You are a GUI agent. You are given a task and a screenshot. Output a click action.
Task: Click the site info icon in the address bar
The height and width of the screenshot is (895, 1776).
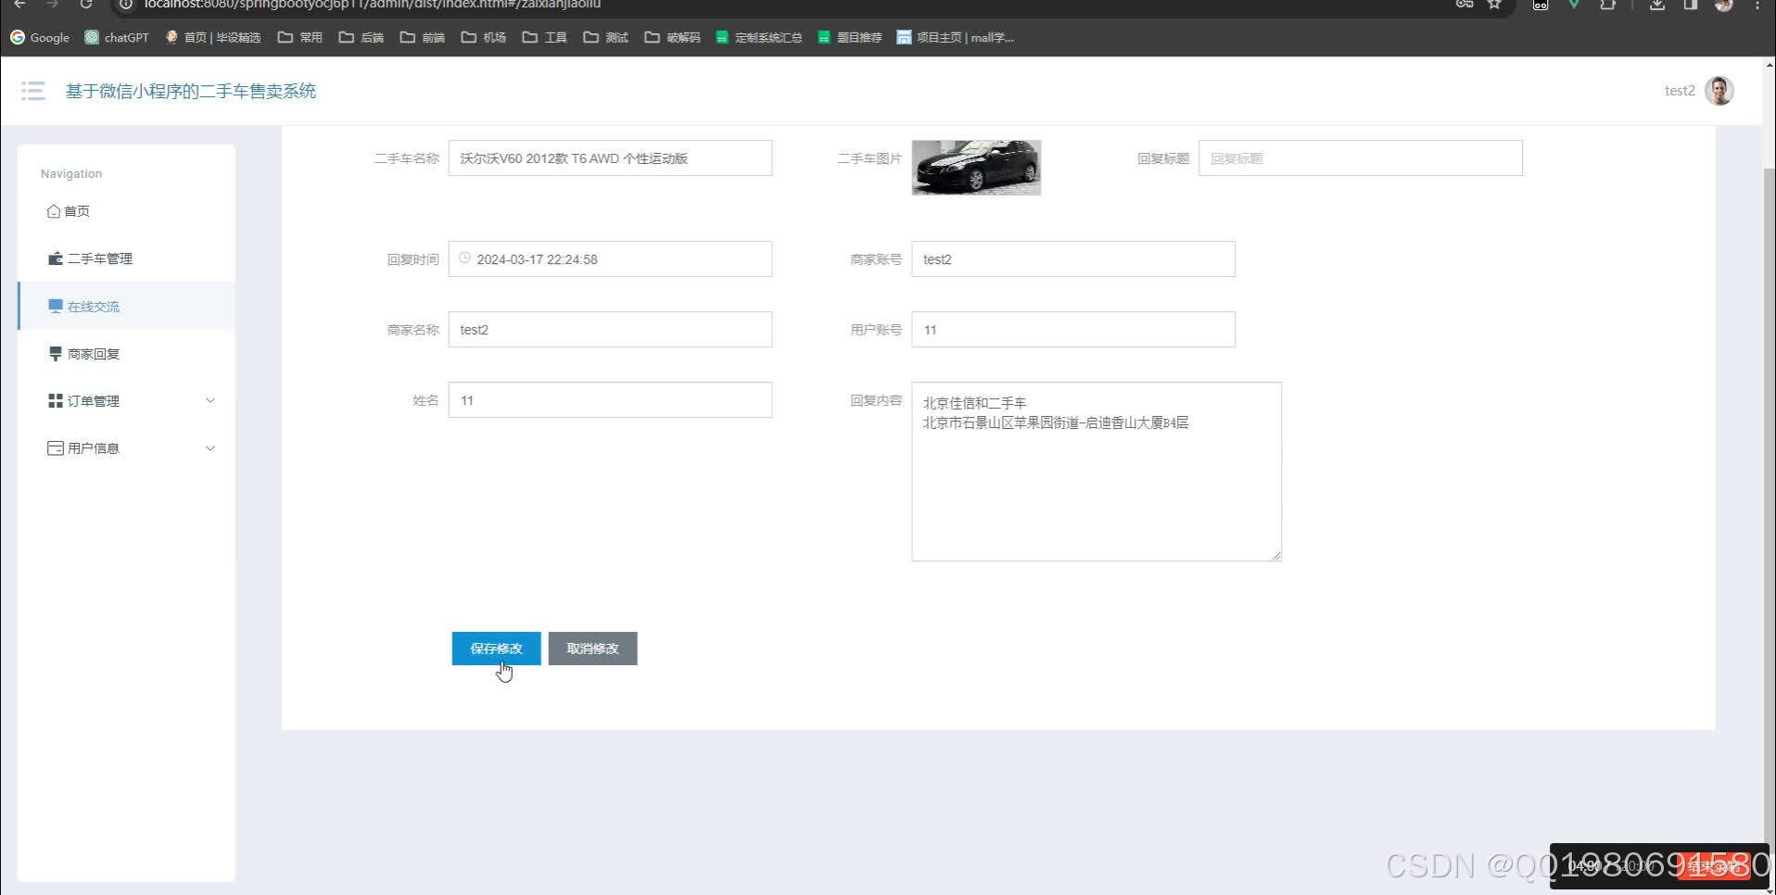pyautogui.click(x=125, y=4)
